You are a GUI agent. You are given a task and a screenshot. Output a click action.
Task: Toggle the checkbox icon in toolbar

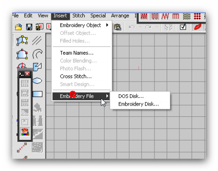(x=183, y=27)
